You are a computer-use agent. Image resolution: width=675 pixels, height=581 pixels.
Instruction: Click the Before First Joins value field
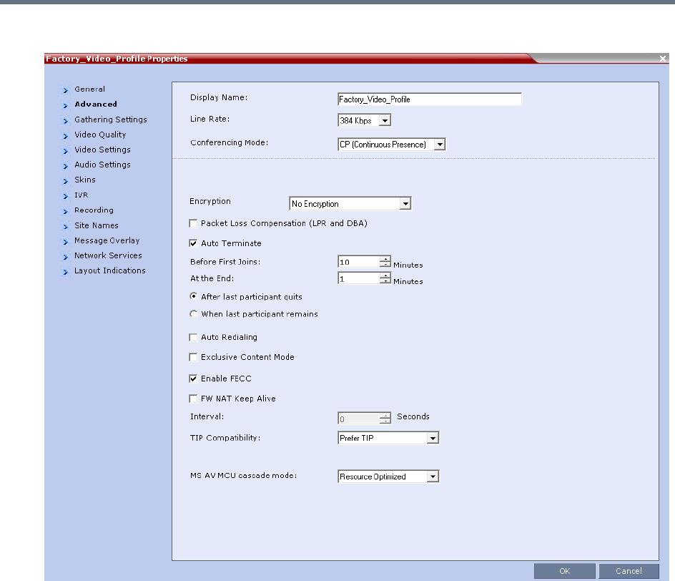[359, 262]
